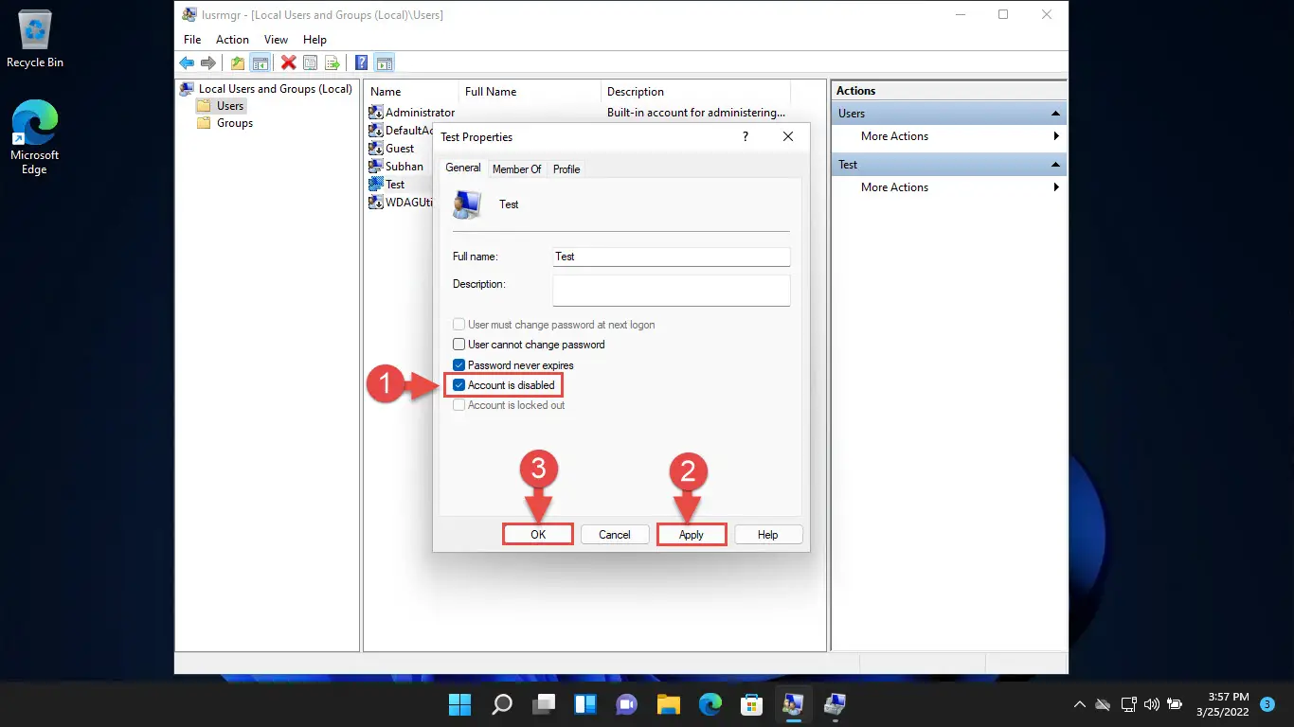1294x727 pixels.
Task: Switch to the Member Of tab
Action: (x=516, y=169)
